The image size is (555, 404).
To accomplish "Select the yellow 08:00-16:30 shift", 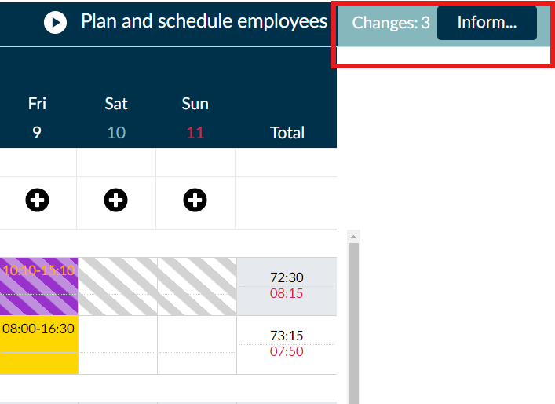I will (38, 345).
